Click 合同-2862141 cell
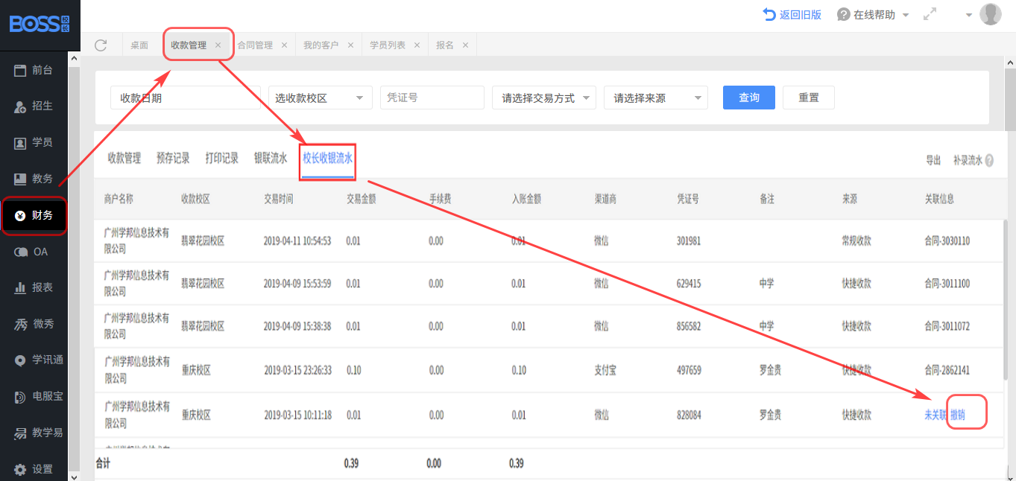 [947, 370]
